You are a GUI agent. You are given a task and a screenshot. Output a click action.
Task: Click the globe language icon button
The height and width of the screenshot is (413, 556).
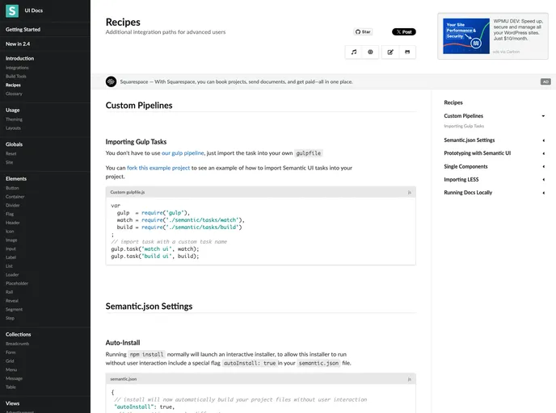370,52
